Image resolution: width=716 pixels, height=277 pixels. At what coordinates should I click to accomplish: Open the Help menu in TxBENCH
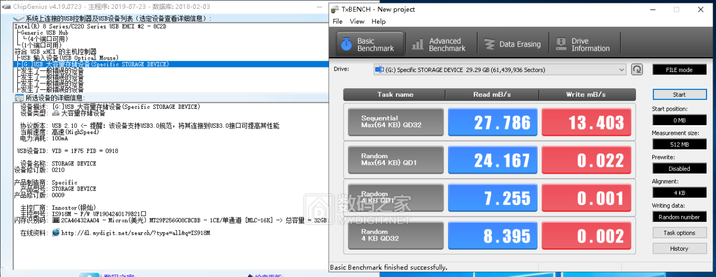pyautogui.click(x=379, y=21)
